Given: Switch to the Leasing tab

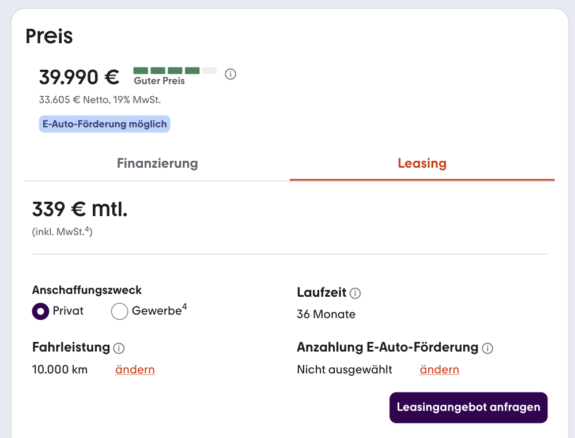Looking at the screenshot, I should click(x=422, y=163).
